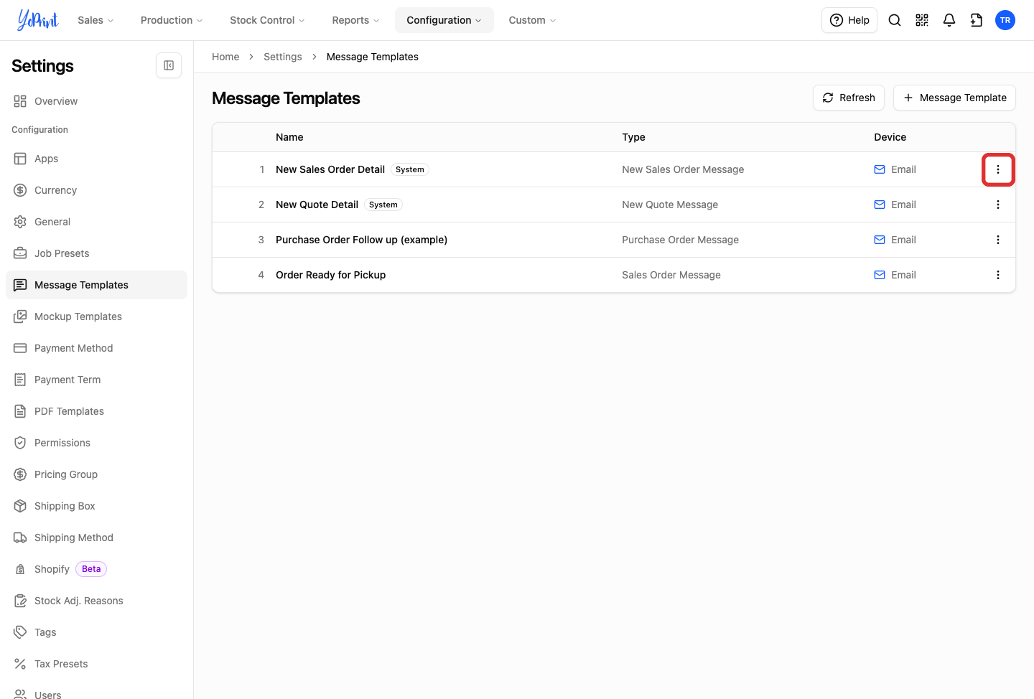Refresh the message templates list

(849, 98)
